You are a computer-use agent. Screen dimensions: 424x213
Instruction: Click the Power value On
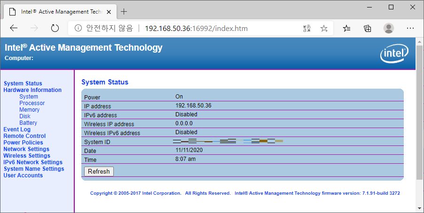point(179,97)
